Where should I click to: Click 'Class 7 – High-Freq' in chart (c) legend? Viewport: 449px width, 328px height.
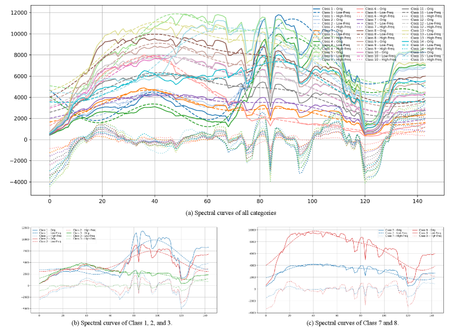(397, 236)
